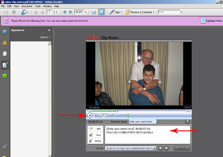Click the green help icon in the sidebar

coord(5,76)
